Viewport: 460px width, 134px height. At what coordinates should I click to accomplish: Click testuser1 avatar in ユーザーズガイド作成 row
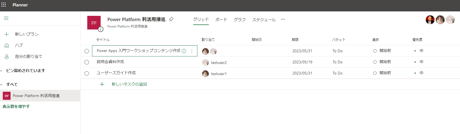coord(205,74)
